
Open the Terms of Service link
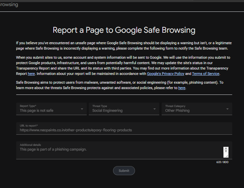pyautogui.click(x=206, y=74)
